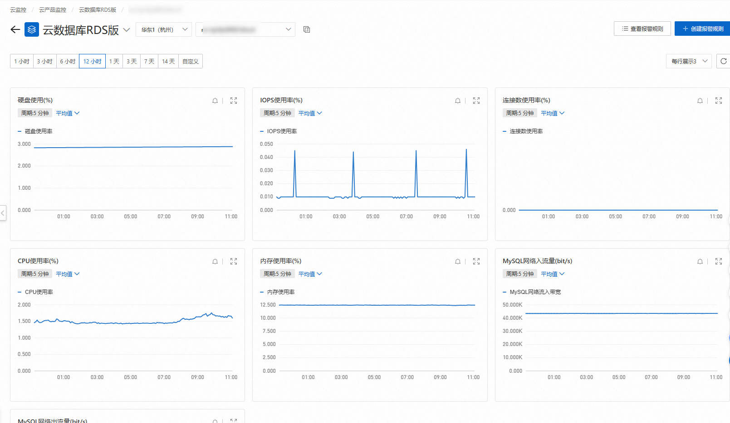
Task: Expand the 硬盘使用(%) chart to fullscreen
Action: [x=234, y=101]
